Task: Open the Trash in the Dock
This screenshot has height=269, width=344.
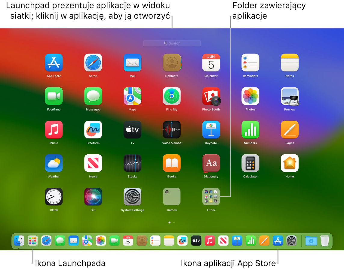Action: coord(325,241)
